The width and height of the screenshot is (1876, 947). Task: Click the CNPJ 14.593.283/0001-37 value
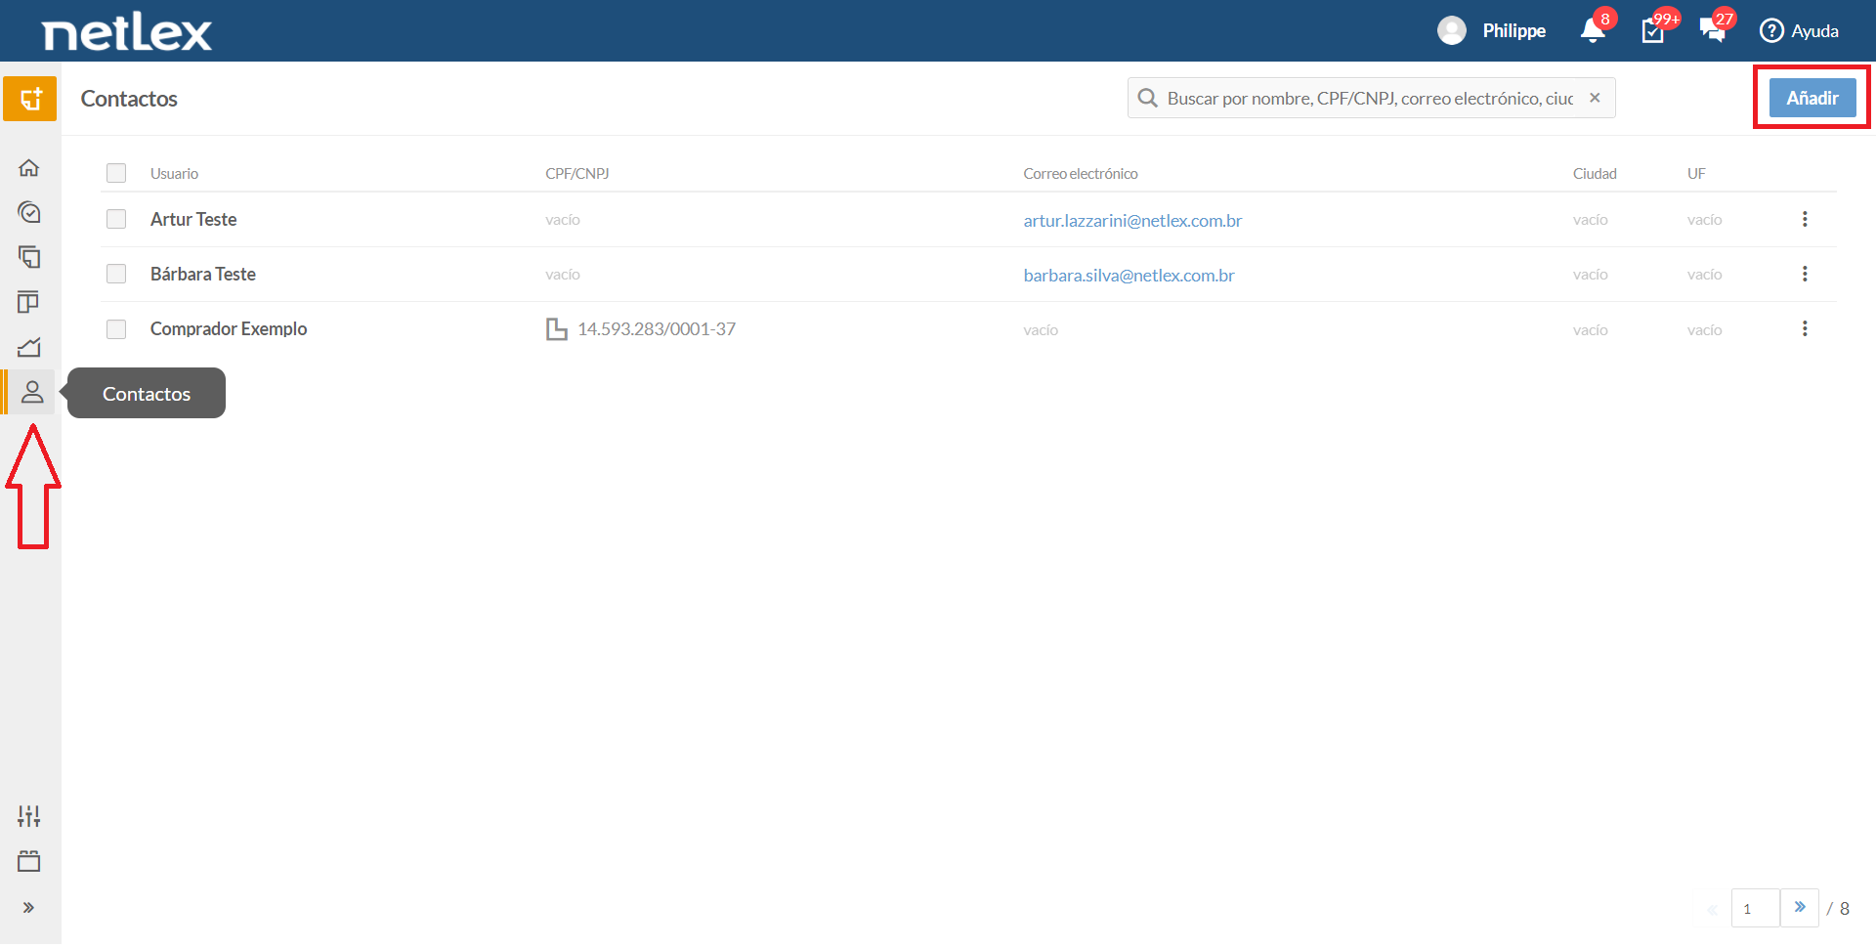click(x=657, y=329)
